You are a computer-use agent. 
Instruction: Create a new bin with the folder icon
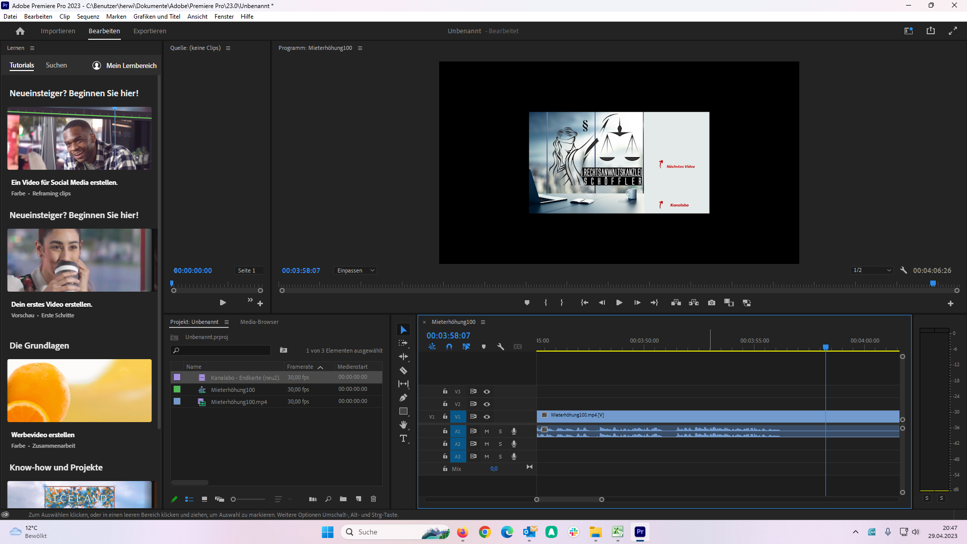pyautogui.click(x=343, y=499)
